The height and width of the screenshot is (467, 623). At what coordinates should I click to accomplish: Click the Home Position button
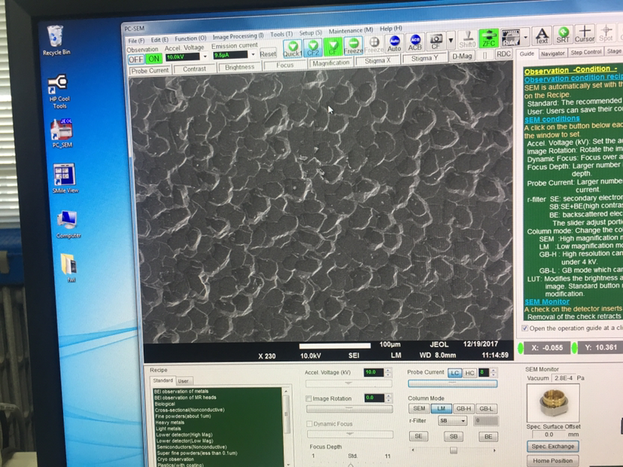[553, 460]
